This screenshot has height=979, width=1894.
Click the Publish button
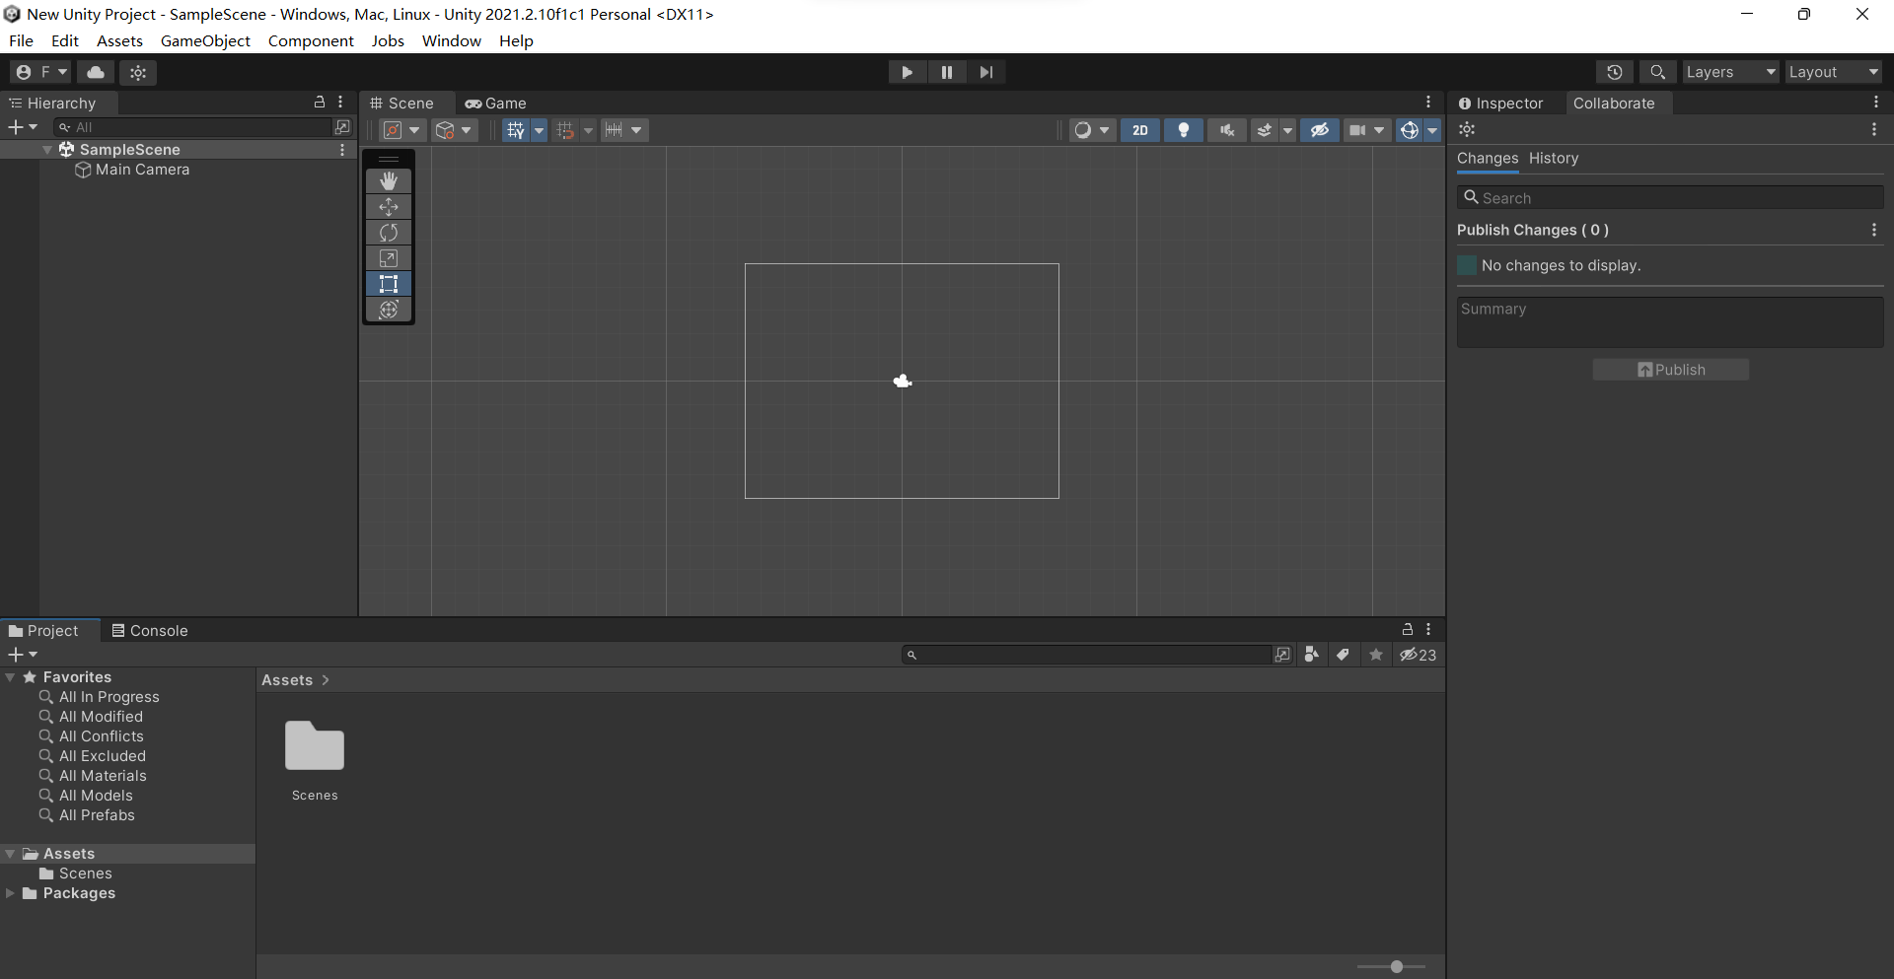point(1670,370)
